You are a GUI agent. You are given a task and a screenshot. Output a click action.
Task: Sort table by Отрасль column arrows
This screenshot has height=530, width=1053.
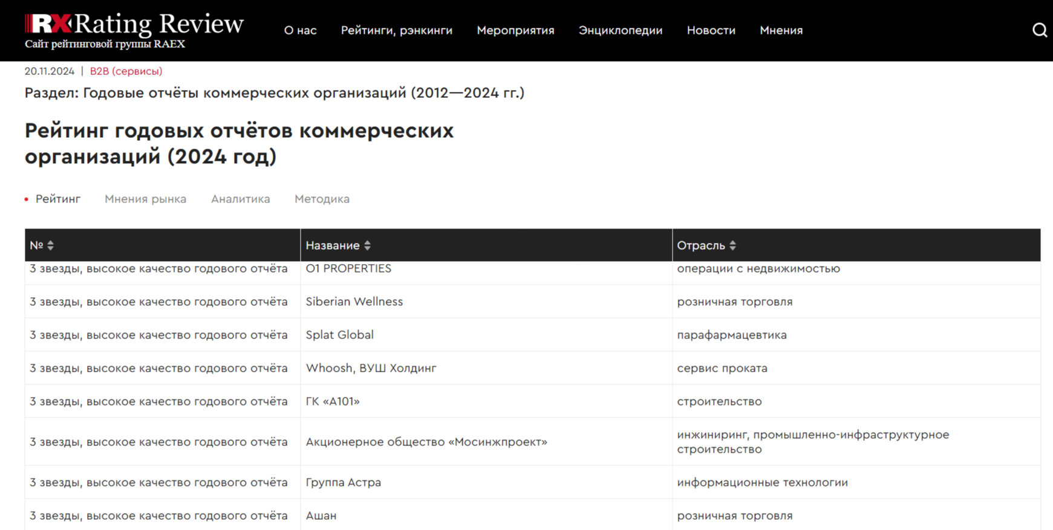[732, 245]
